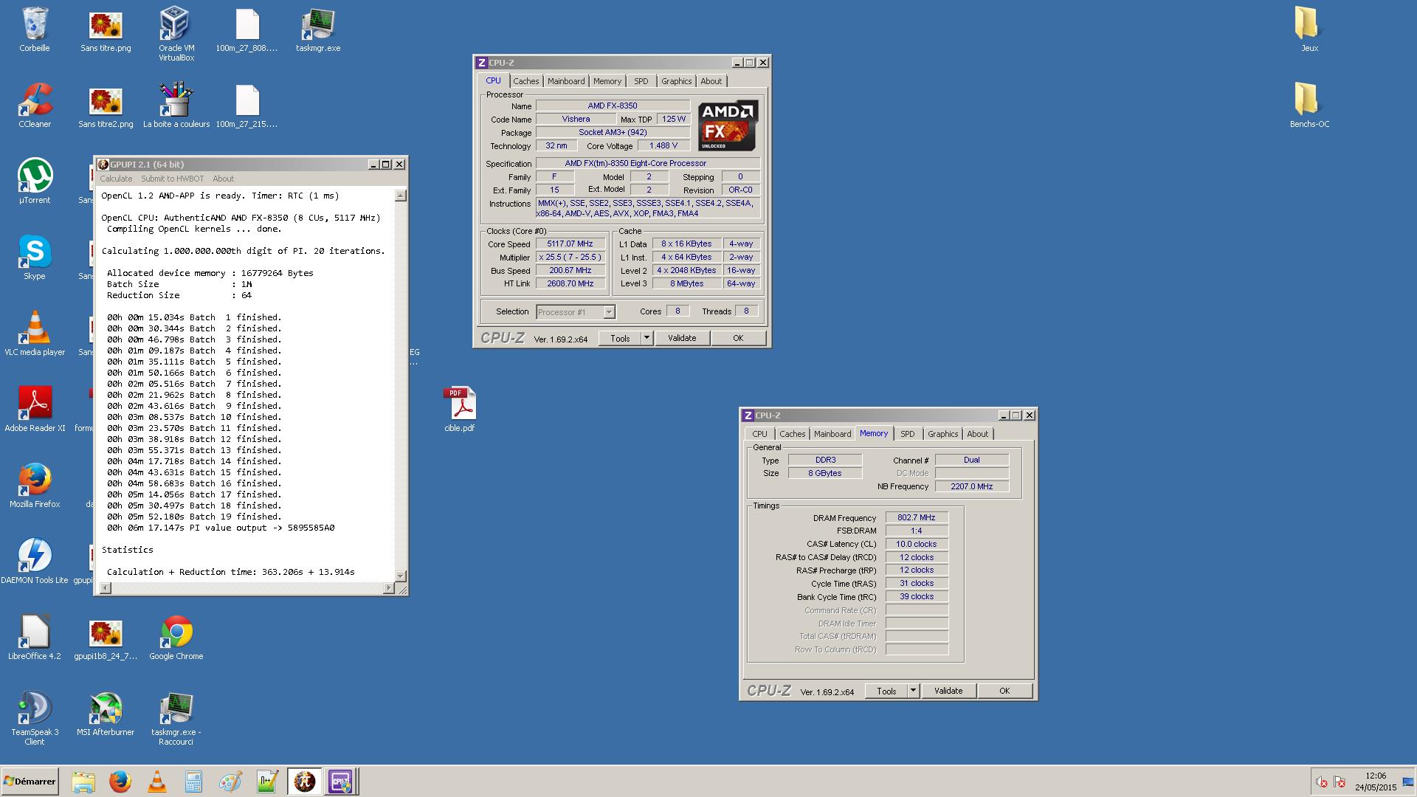The width and height of the screenshot is (1417, 797).
Task: Open calculator from taskbar
Action: pyautogui.click(x=193, y=782)
